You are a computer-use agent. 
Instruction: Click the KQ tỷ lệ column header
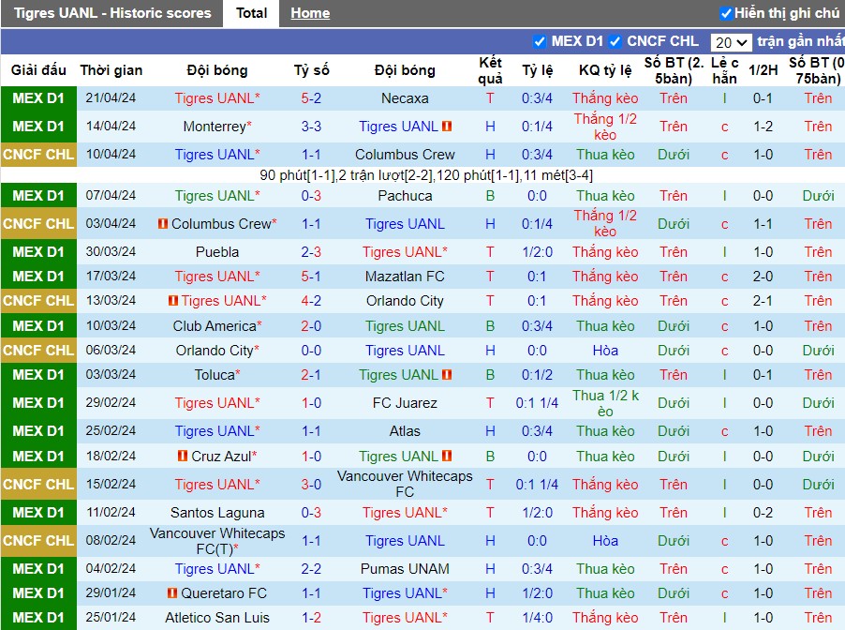pos(605,70)
